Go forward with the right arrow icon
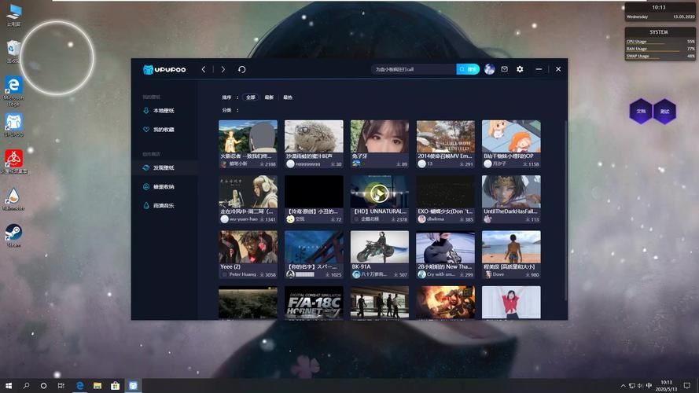699x393 pixels. tap(223, 69)
